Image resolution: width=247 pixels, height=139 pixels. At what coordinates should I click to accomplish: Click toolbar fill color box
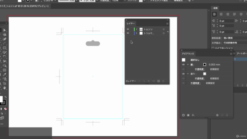click(1, 99)
